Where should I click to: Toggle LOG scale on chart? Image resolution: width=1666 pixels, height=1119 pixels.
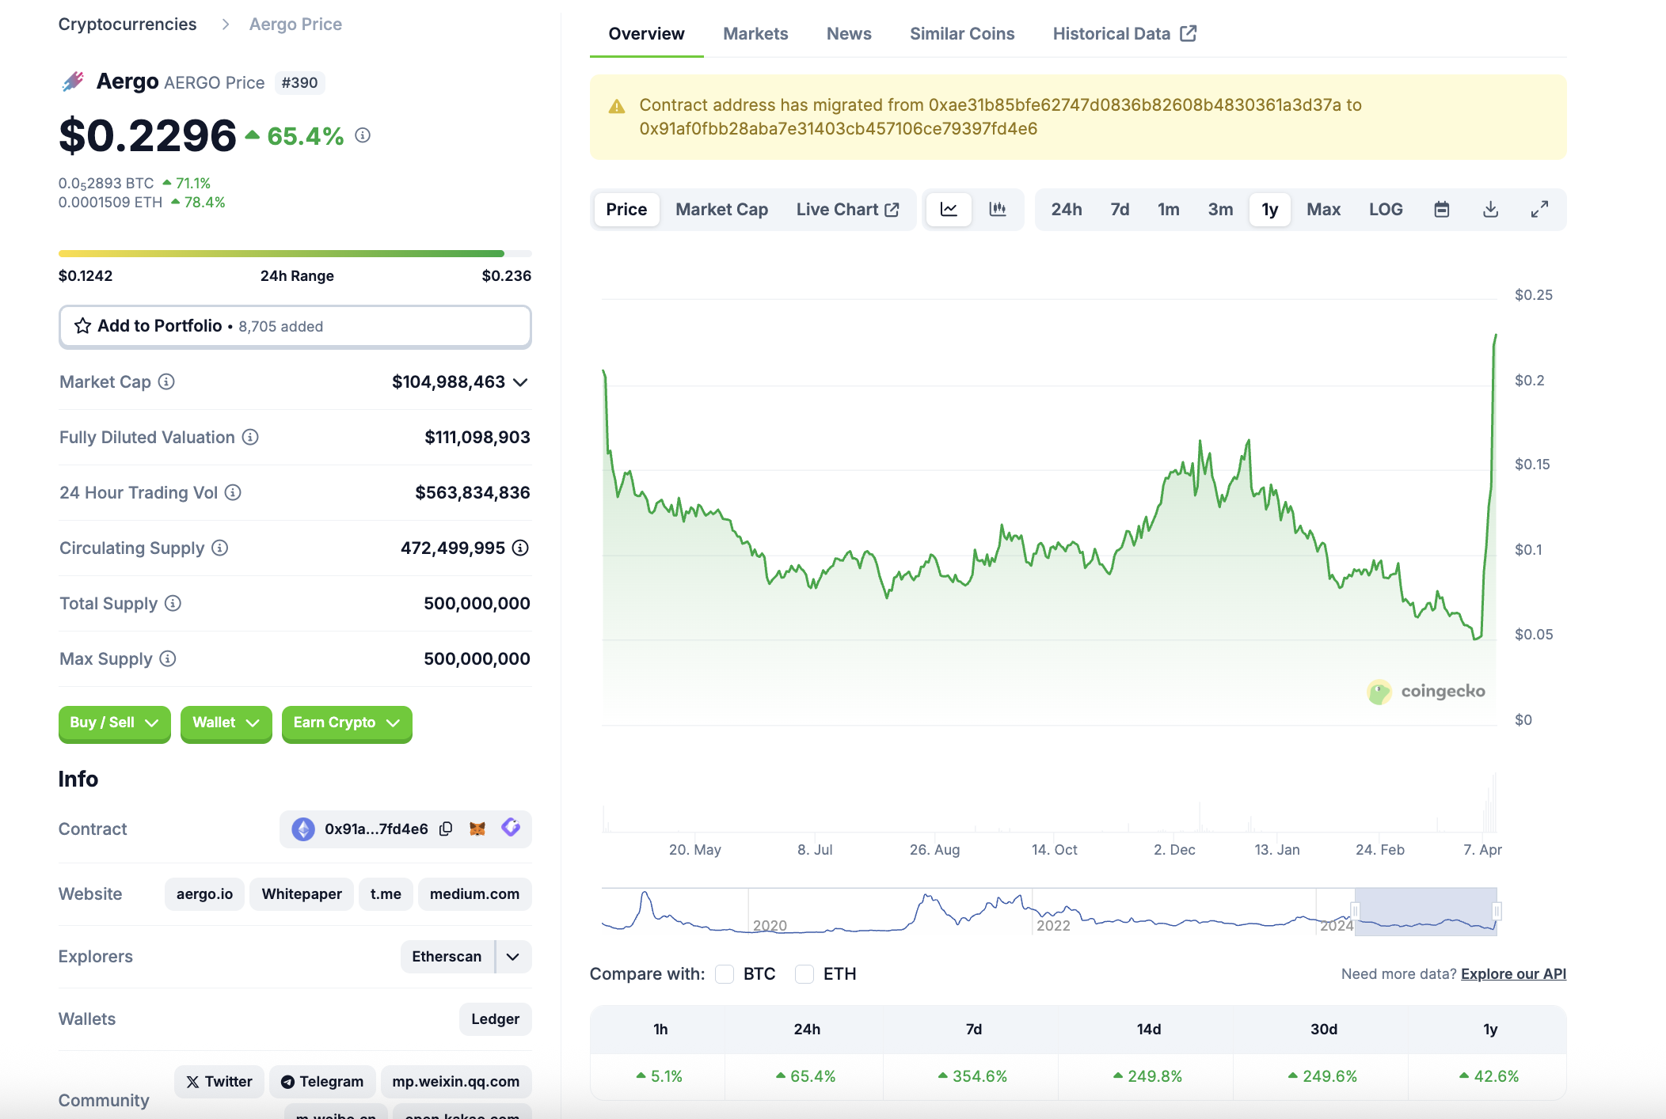pos(1386,210)
